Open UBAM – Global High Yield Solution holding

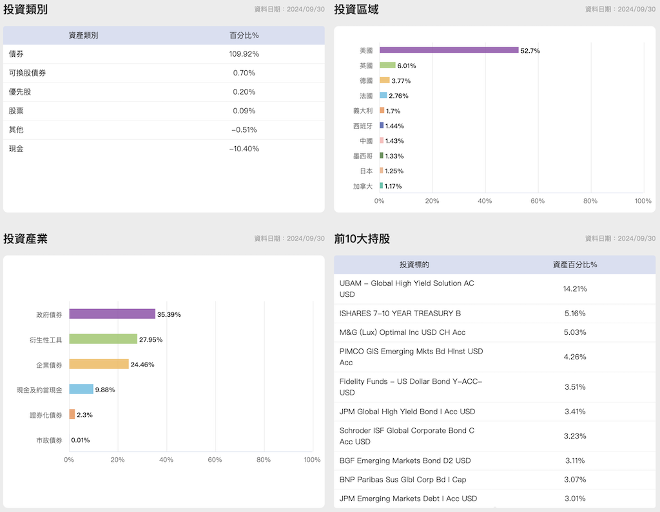point(407,289)
